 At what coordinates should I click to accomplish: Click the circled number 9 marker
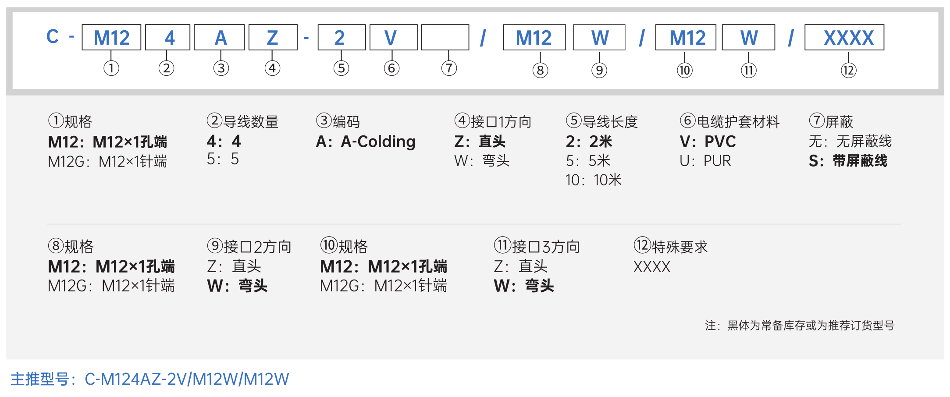(x=599, y=70)
